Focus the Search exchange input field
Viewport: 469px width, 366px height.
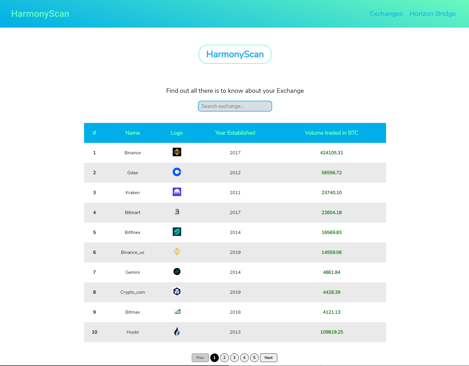[x=235, y=106]
